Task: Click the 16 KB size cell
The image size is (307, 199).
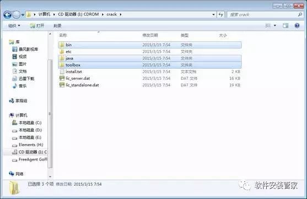Action: 235,78
